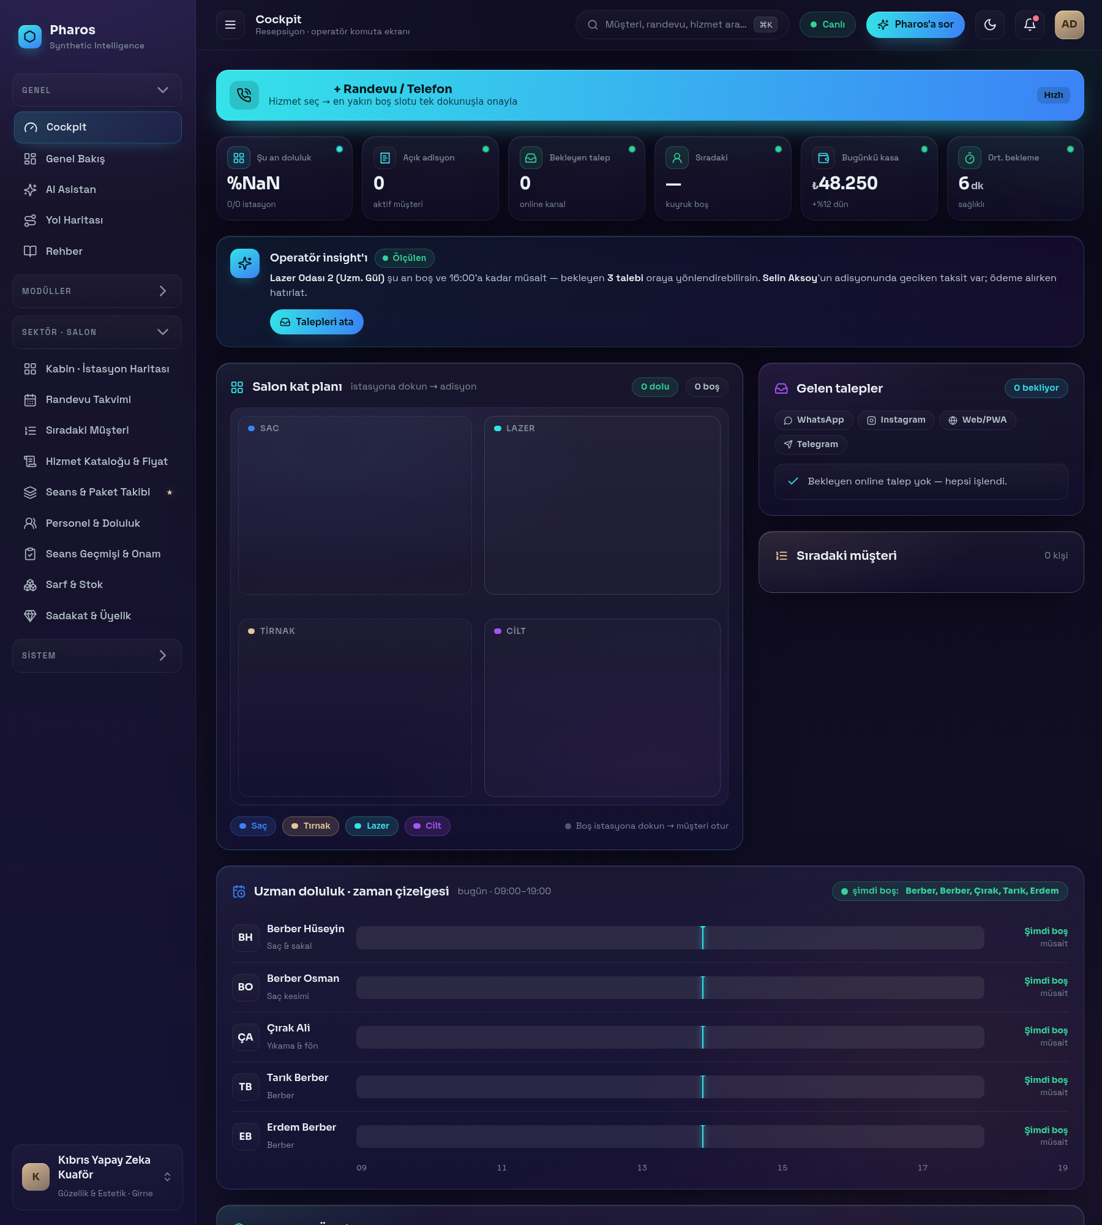Go to Genel Bakış

[97, 159]
